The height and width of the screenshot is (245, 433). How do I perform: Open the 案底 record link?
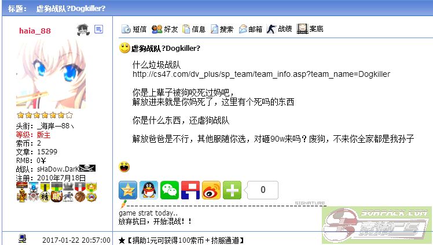[x=310, y=29]
